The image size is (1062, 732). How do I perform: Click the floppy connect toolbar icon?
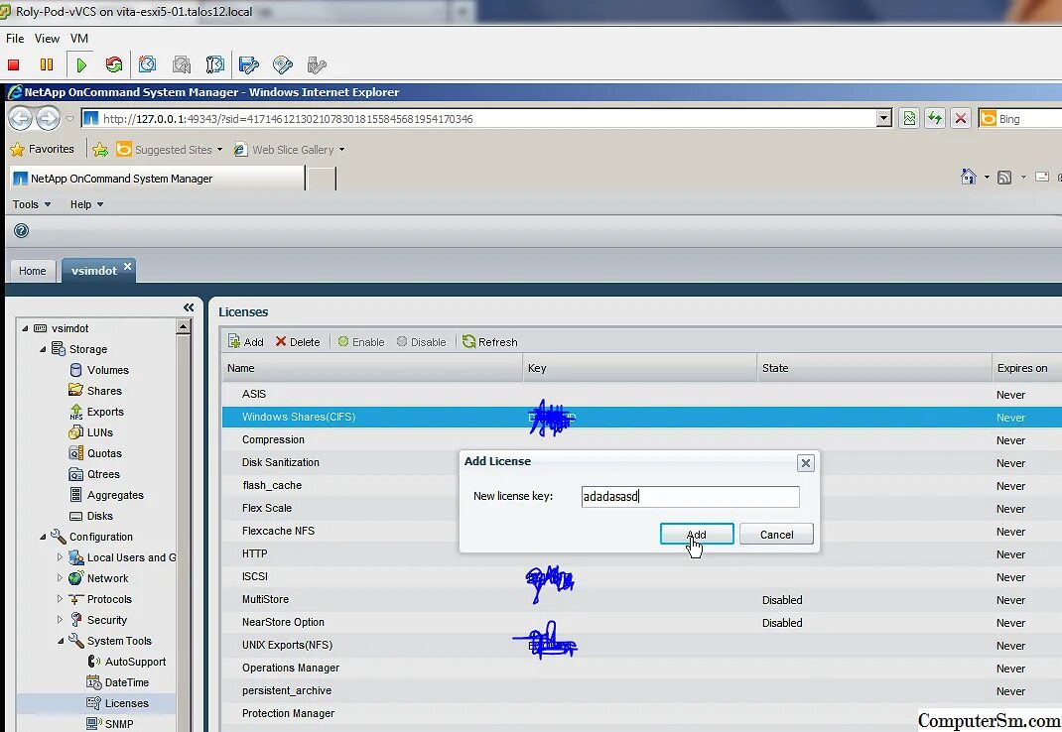[248, 65]
